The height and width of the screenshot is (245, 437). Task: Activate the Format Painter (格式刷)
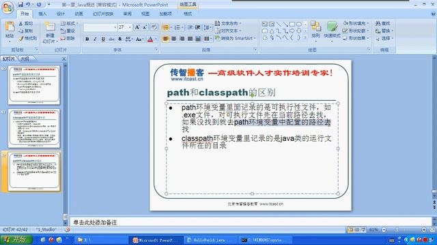click(27, 38)
